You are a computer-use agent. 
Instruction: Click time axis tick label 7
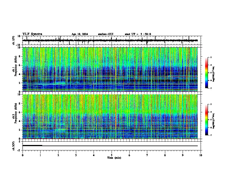tap(147, 155)
